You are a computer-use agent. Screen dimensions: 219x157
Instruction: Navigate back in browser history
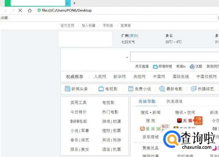click(x=6, y=10)
